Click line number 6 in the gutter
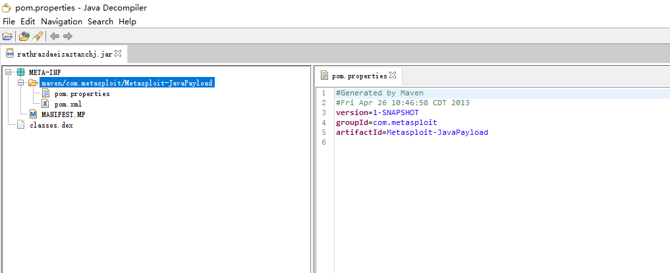This screenshot has width=670, height=273. click(324, 142)
